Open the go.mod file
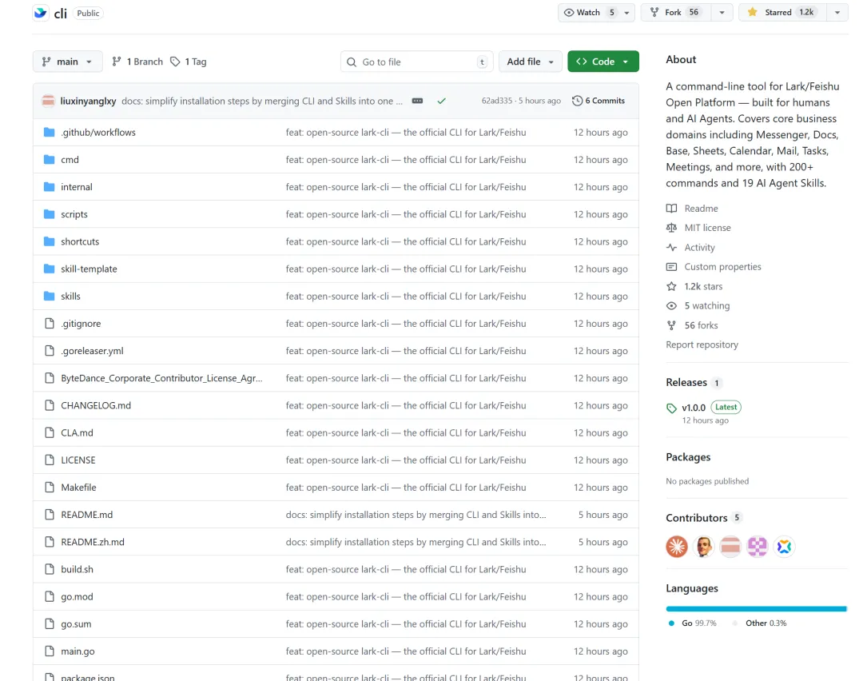 [x=77, y=597]
